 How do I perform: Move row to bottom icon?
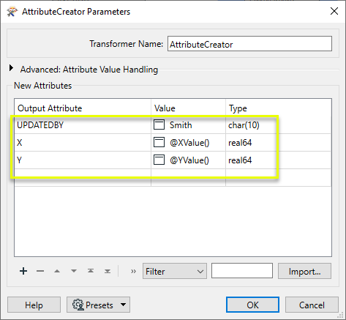tap(108, 271)
